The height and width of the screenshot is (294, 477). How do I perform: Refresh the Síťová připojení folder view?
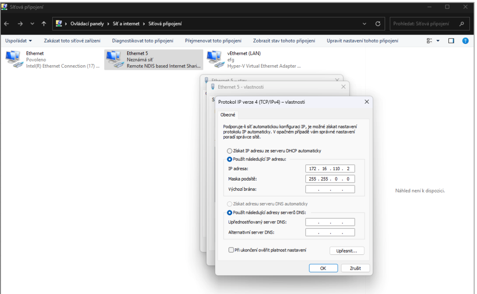click(378, 24)
